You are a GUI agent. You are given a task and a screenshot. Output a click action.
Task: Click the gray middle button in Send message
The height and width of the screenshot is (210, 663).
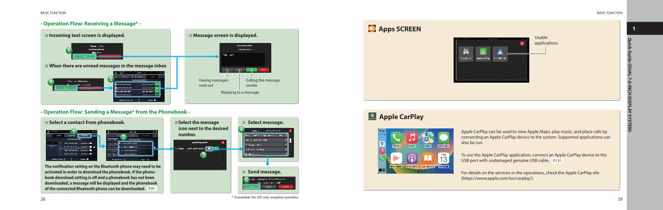tap(270, 186)
